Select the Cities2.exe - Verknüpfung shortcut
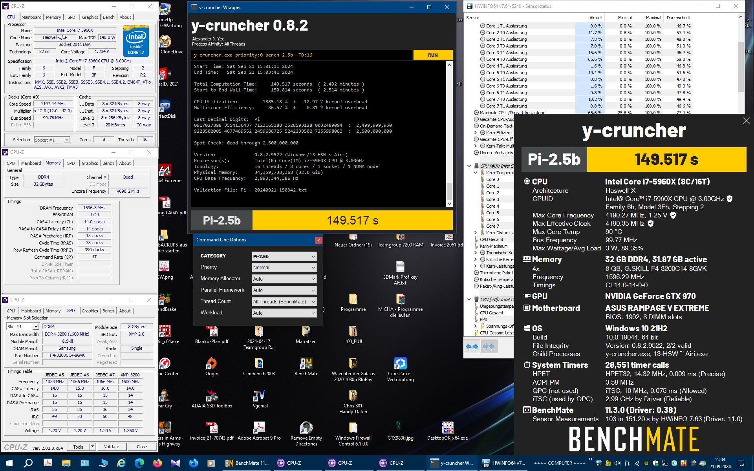The image size is (754, 471). coord(400,369)
